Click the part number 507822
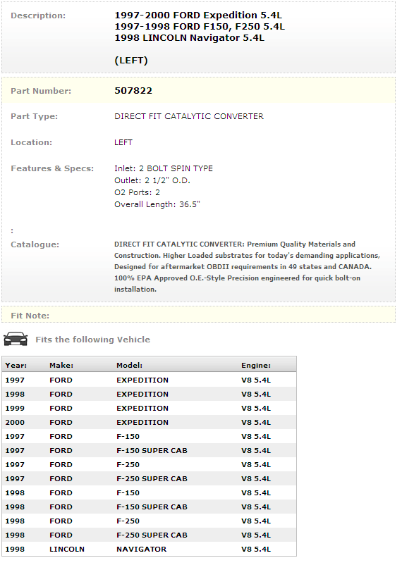 pyautogui.click(x=133, y=90)
